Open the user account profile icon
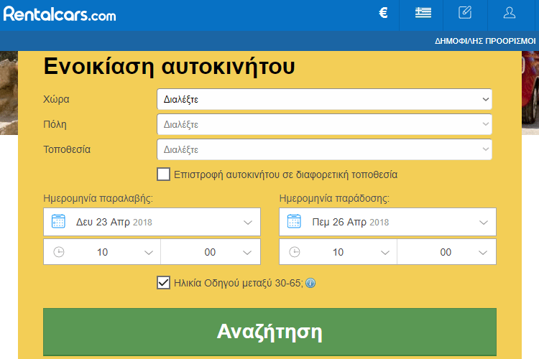This screenshot has height=359, width=539. point(510,13)
